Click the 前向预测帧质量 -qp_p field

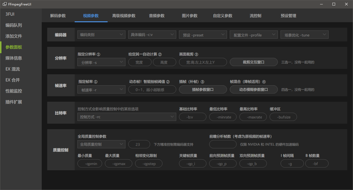coord(223,163)
